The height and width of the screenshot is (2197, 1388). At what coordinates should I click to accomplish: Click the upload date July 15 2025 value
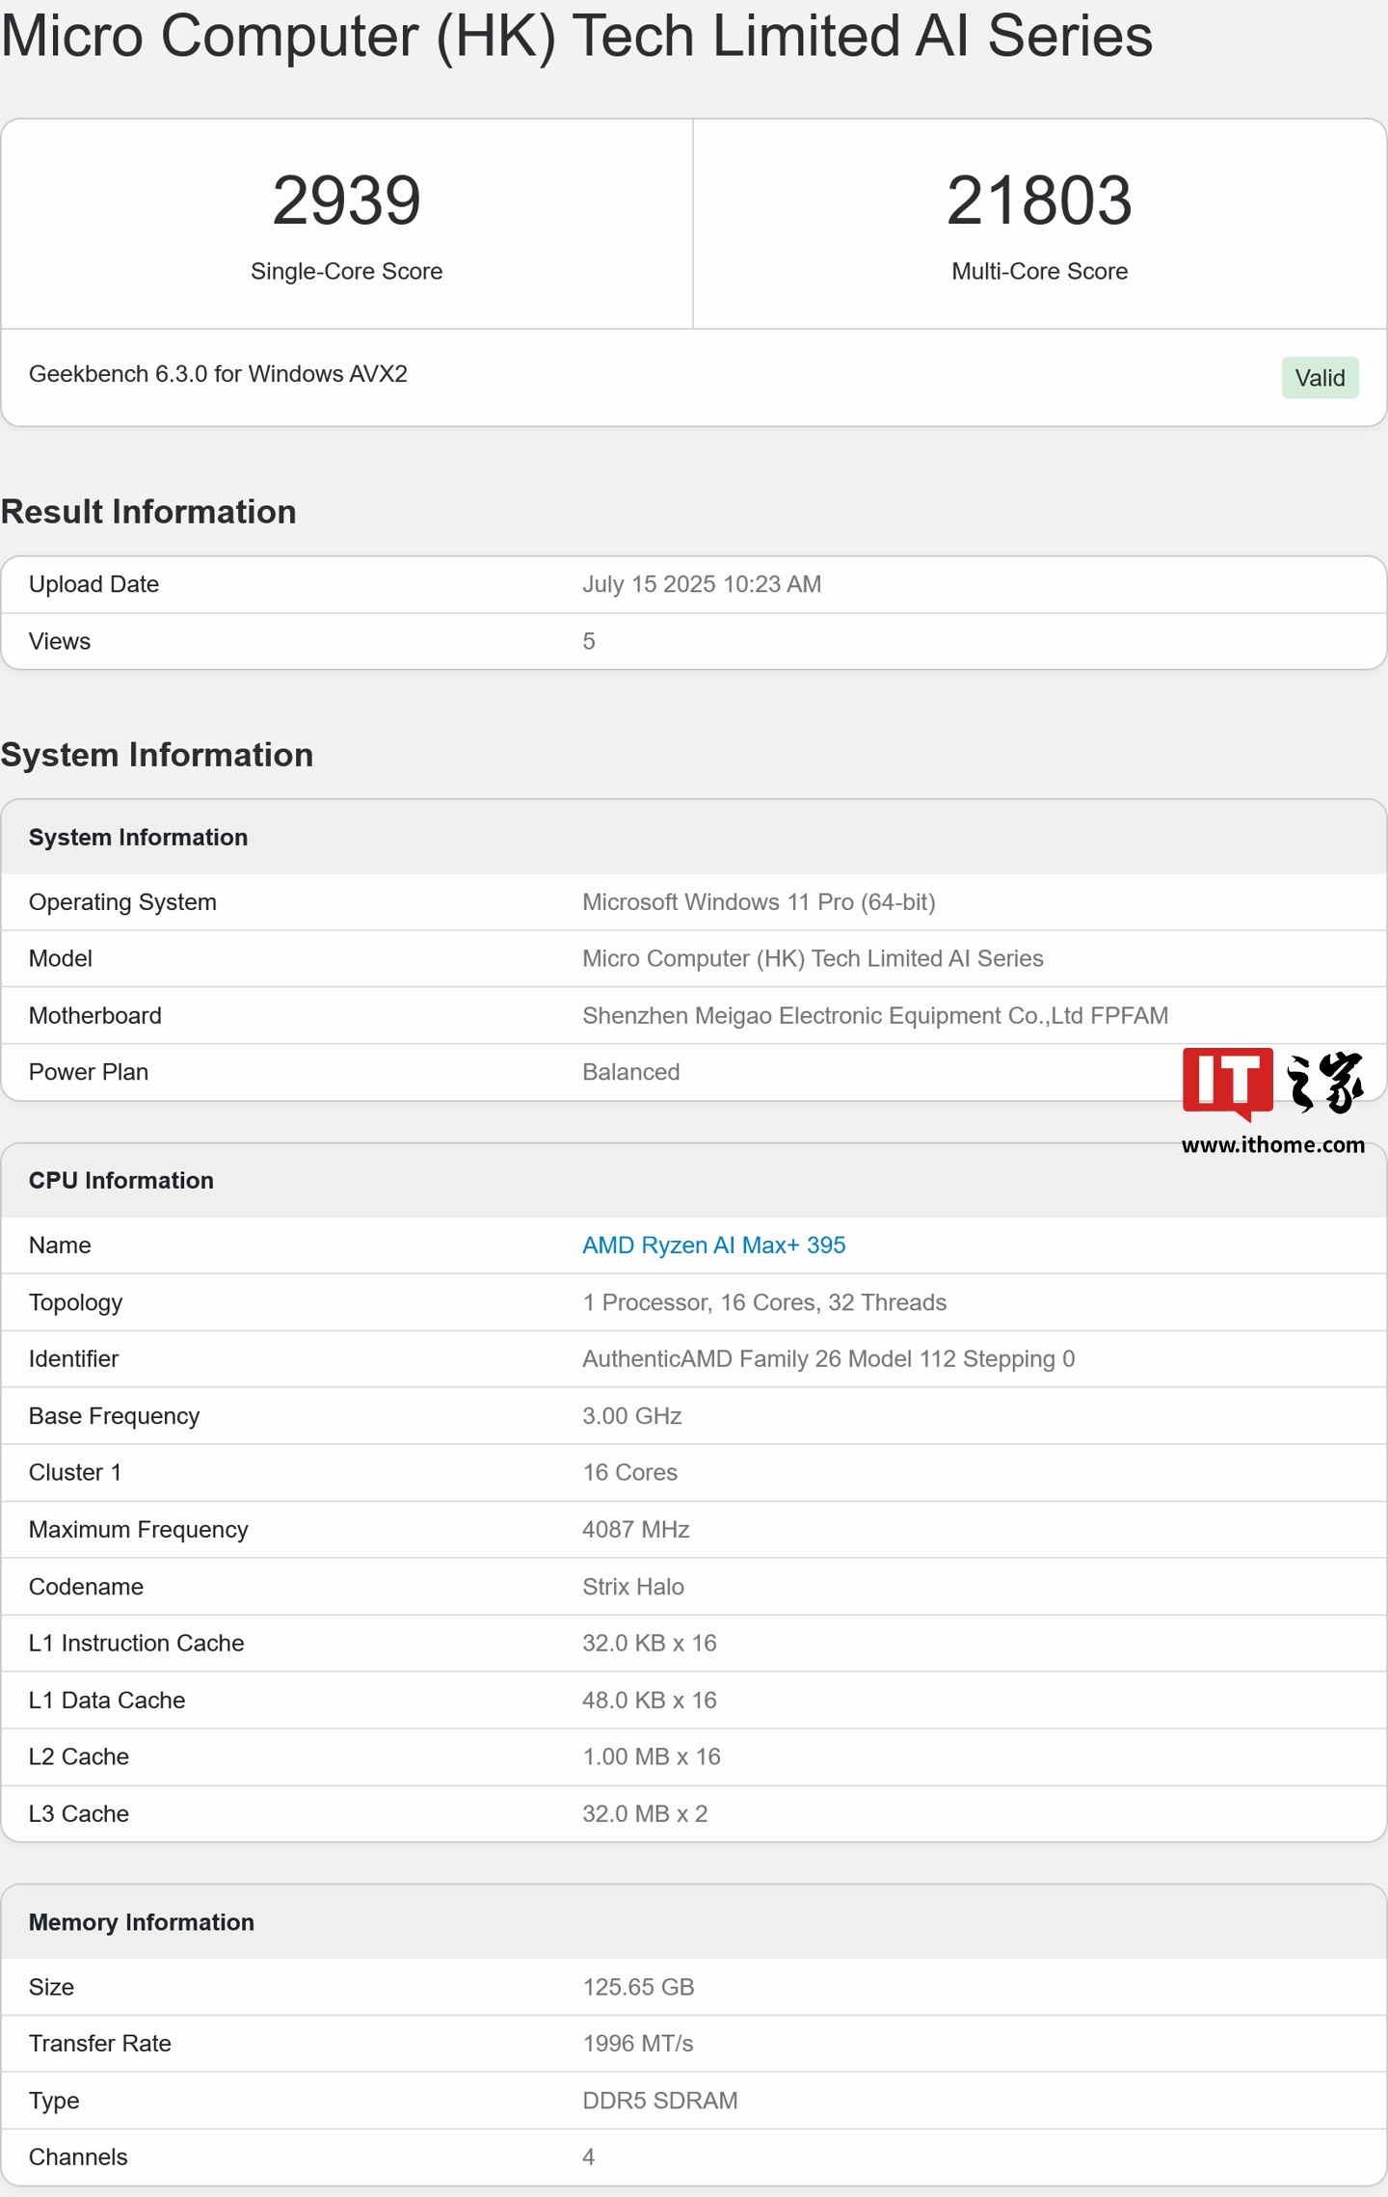pyautogui.click(x=701, y=584)
